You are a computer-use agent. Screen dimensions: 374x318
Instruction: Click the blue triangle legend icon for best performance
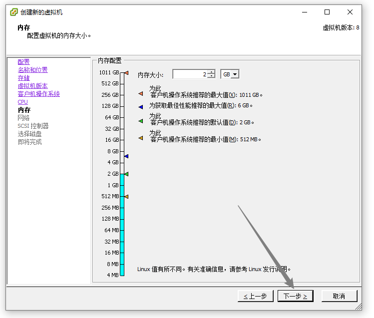[x=141, y=107]
